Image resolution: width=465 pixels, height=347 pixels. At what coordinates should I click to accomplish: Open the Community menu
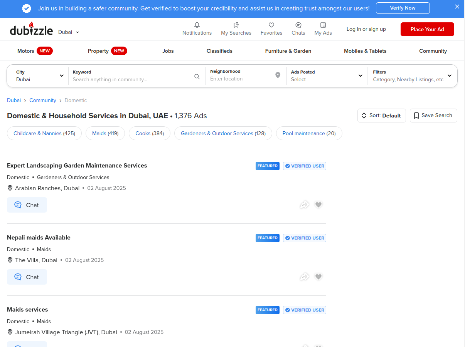pos(433,51)
